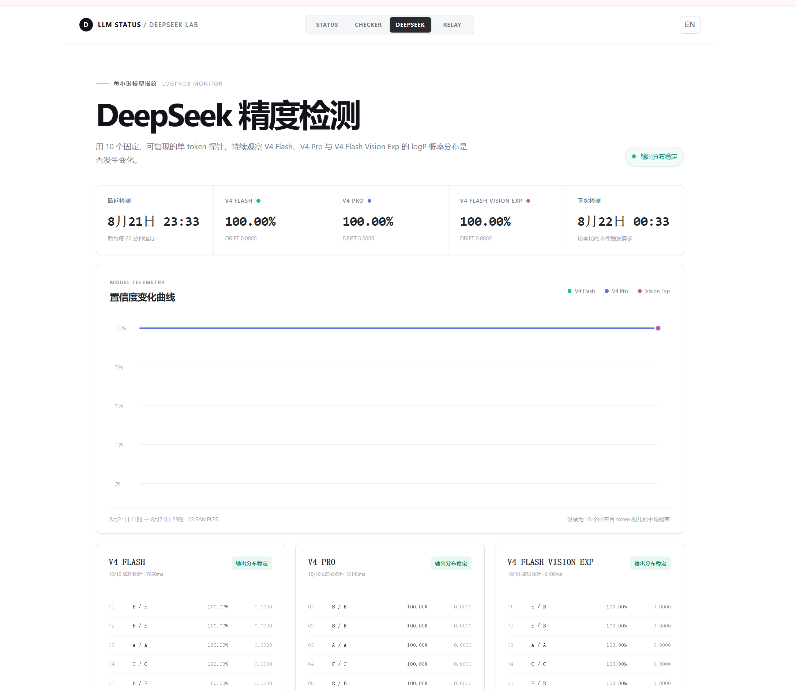Viewport: 796px width, 690px height.
Task: Click the blue dot beside V4 PRO stat
Action: pyautogui.click(x=369, y=200)
